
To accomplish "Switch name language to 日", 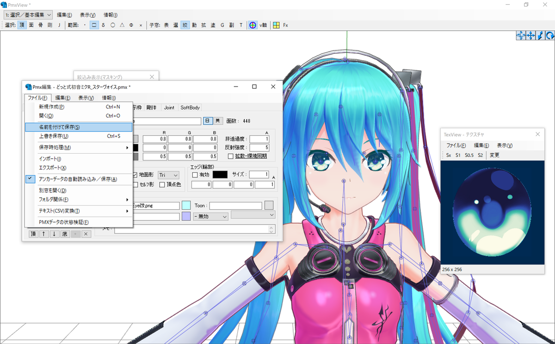I will point(208,120).
